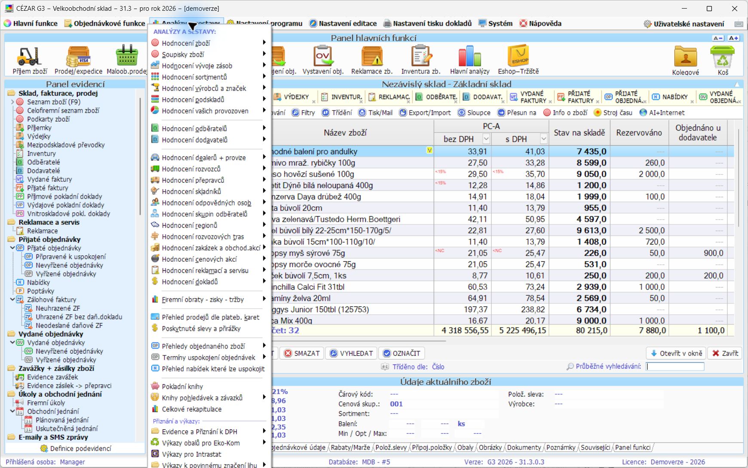Switch to ODBĚRATE. tab
This screenshot has width=748, height=468.
coord(436,97)
